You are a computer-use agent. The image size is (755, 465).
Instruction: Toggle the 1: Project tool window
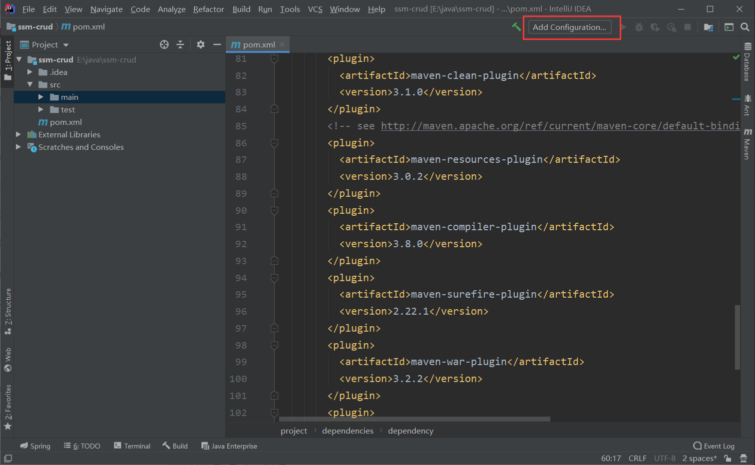tap(7, 61)
